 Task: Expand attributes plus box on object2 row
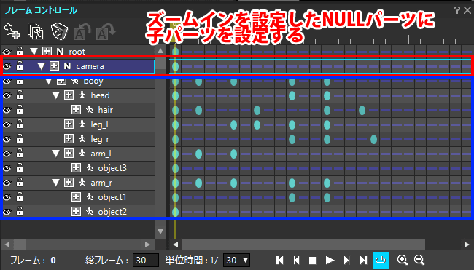(x=76, y=211)
